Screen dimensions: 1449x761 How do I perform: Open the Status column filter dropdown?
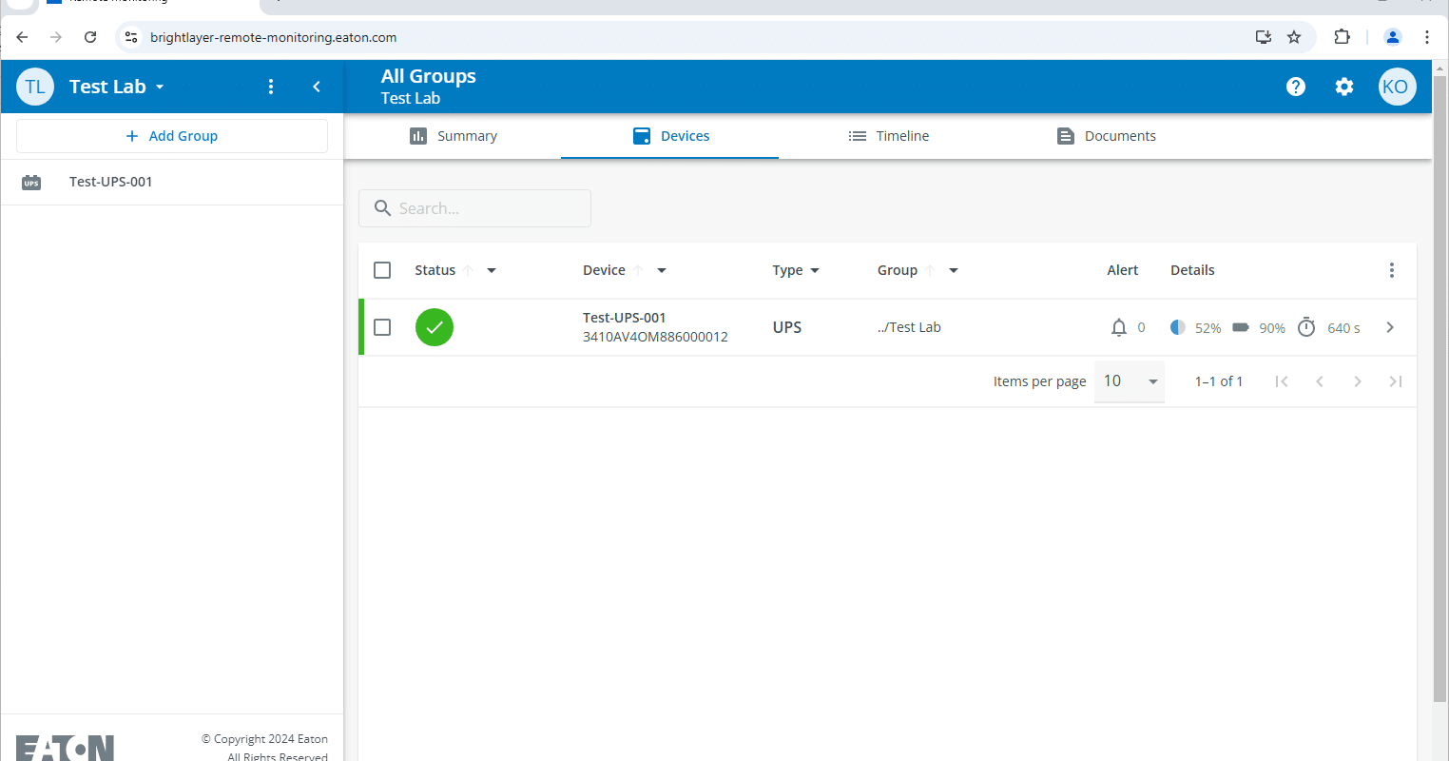tap(492, 270)
